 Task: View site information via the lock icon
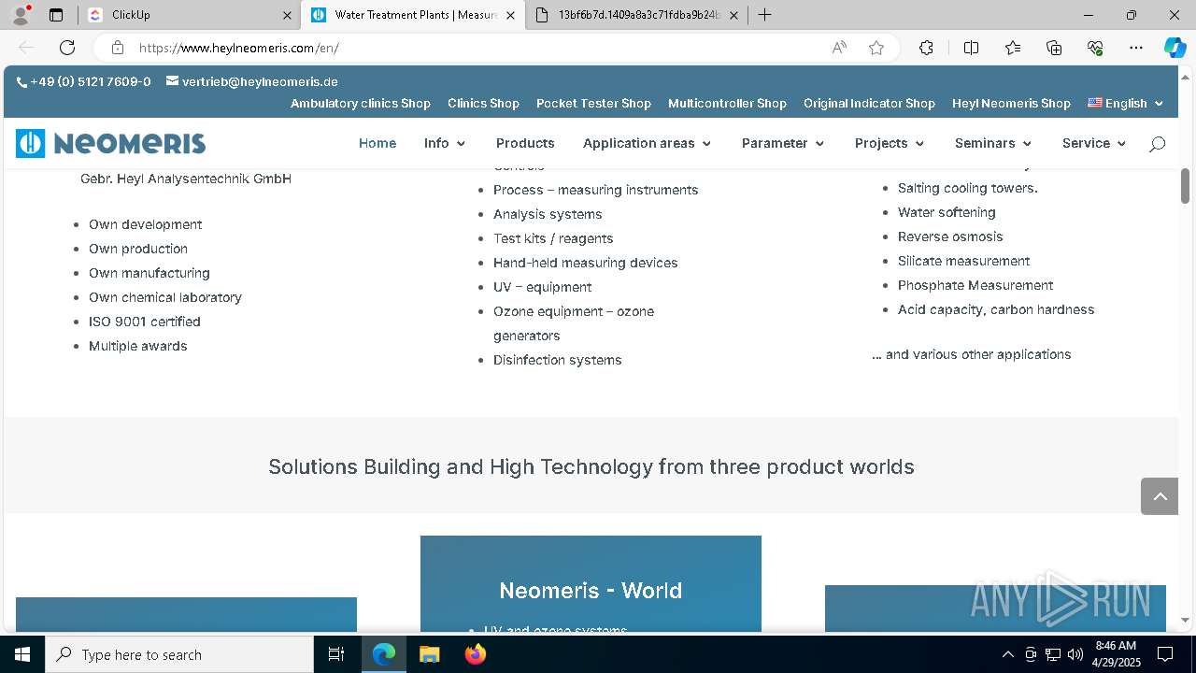point(118,48)
